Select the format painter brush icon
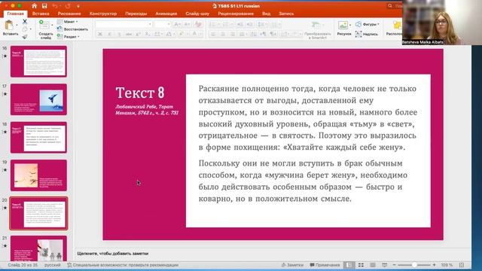The height and width of the screenshot is (271, 482). (x=25, y=37)
